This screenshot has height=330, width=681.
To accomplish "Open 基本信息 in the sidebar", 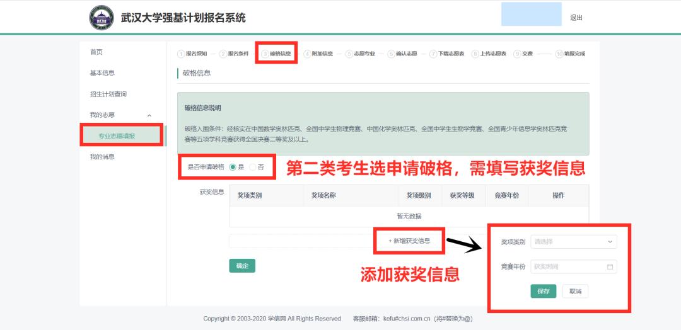I will coord(103,73).
